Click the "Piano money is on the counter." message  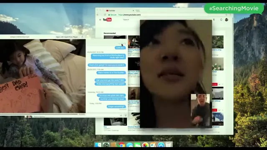coord(111,72)
